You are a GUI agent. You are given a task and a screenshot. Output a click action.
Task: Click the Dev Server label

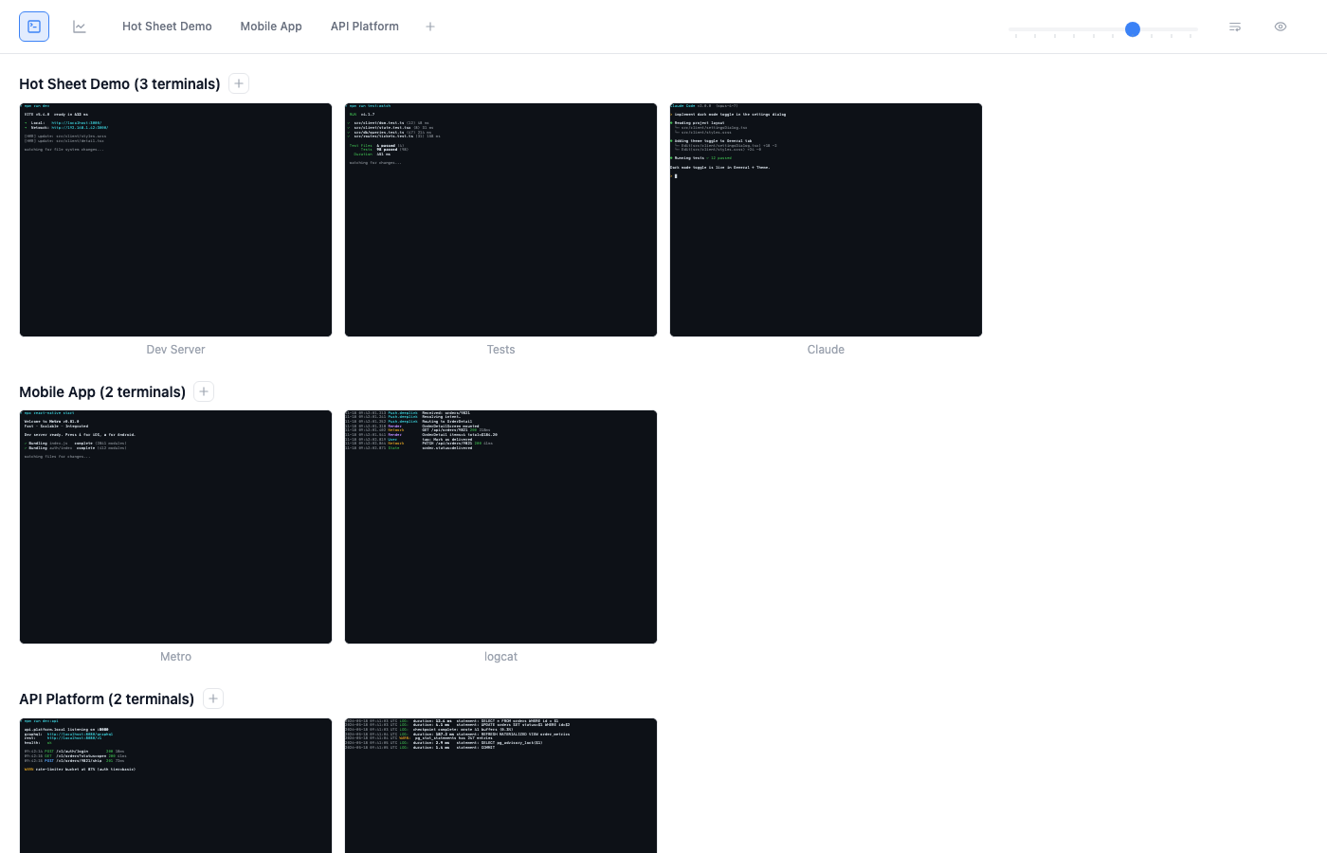176,350
